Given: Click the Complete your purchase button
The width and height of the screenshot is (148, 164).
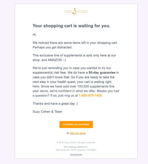Looking at the screenshot, I should tap(76, 125).
